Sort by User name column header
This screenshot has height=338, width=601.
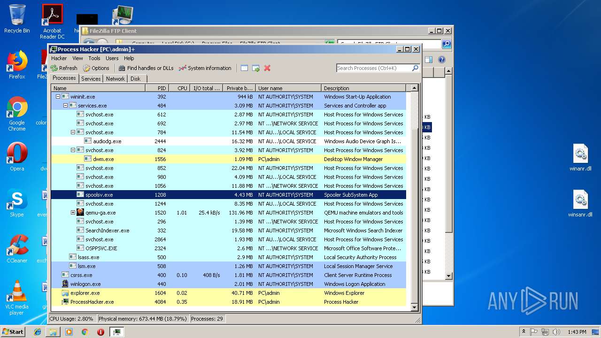pos(288,88)
